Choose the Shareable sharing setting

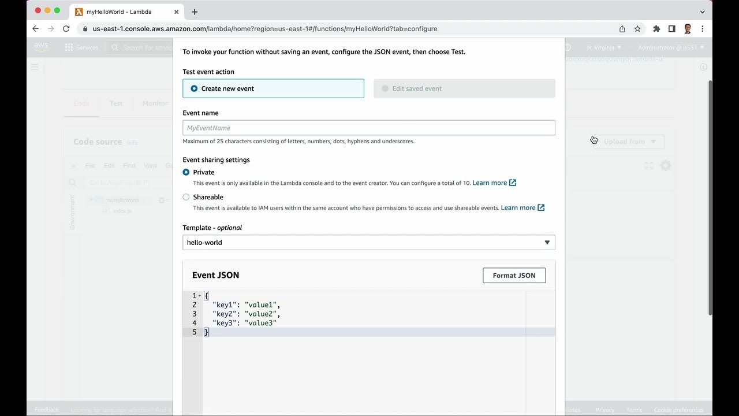coord(186,197)
